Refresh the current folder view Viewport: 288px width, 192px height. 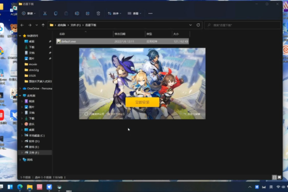198,25
